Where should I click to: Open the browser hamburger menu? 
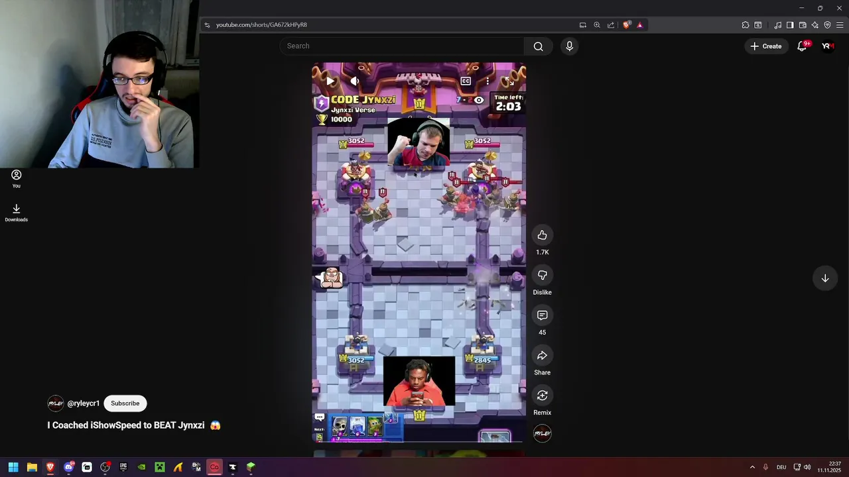[840, 25]
